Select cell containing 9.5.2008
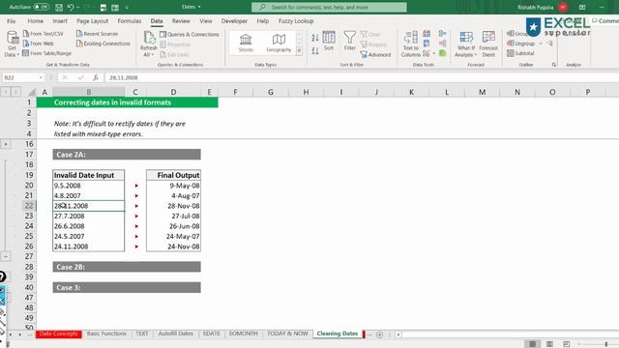619x348 pixels. coord(88,186)
